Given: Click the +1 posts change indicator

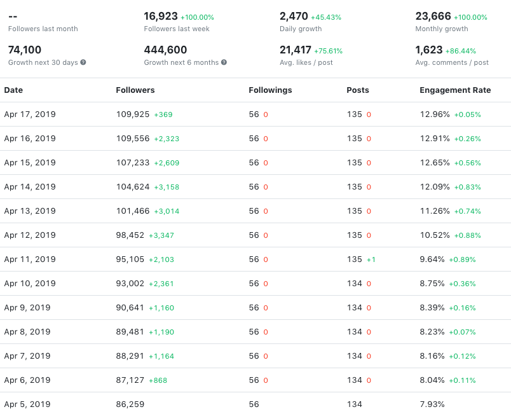Looking at the screenshot, I should pos(371,259).
